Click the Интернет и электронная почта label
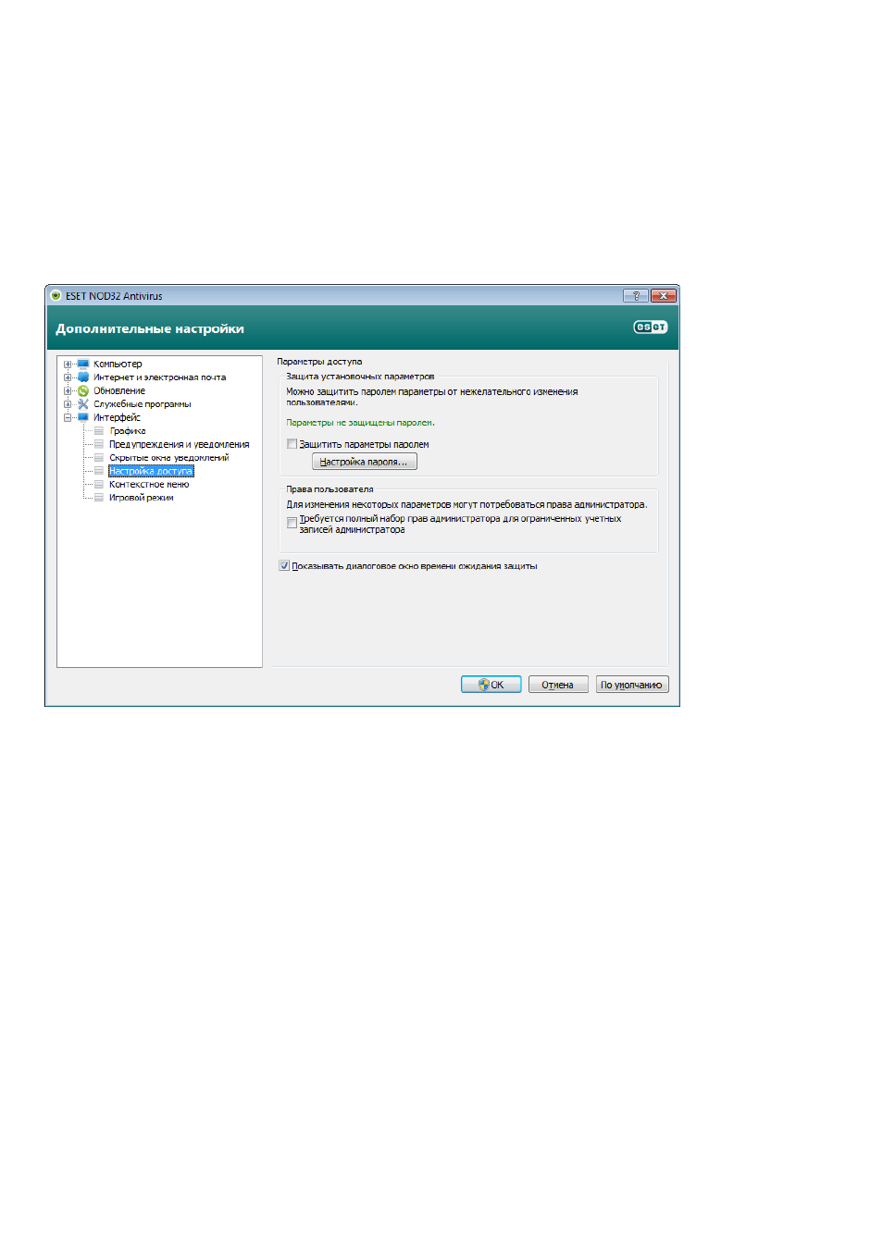The width and height of the screenshot is (883, 1249). tap(159, 377)
